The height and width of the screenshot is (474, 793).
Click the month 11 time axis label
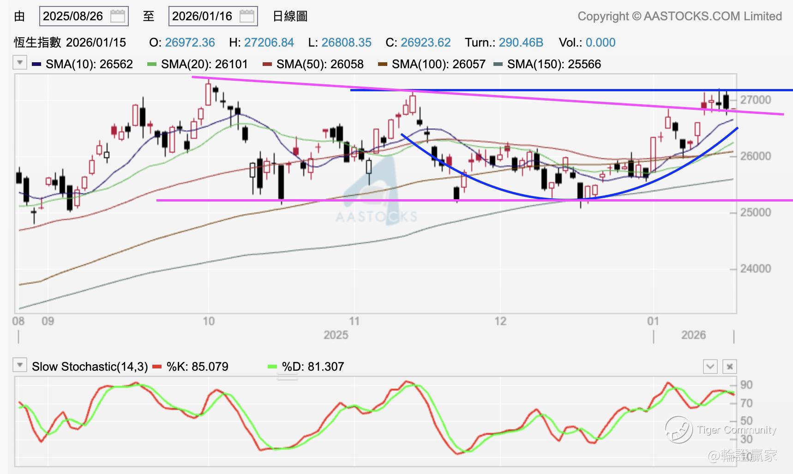pos(354,321)
